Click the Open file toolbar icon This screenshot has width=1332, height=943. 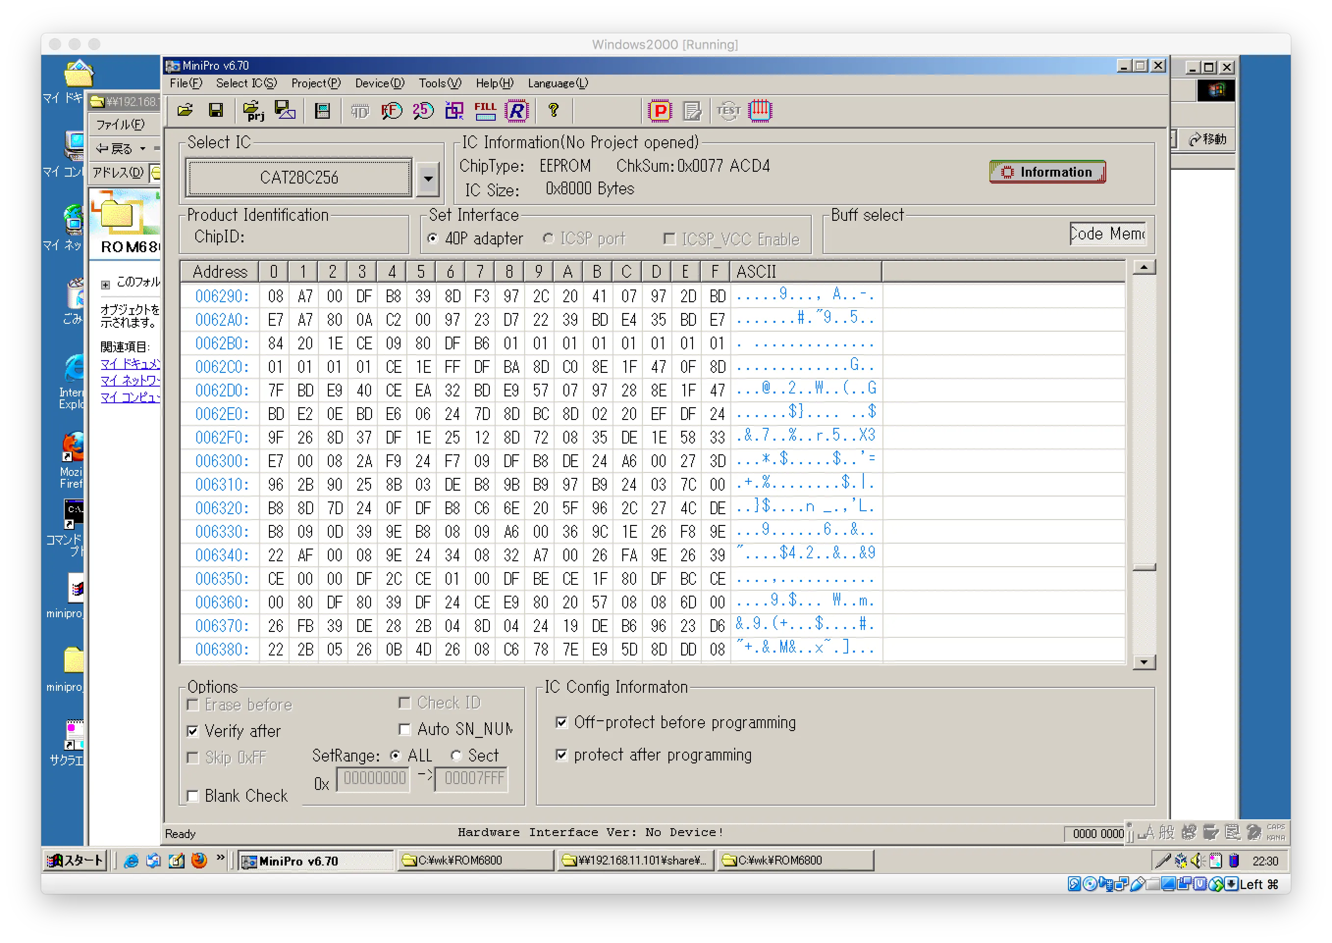pos(186,110)
